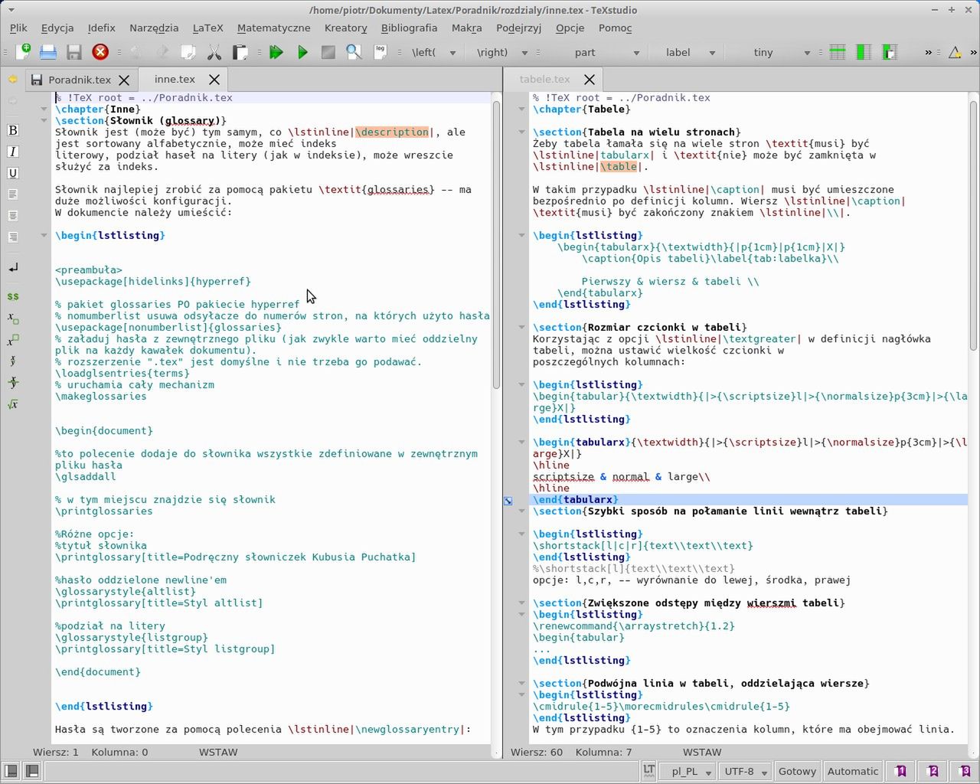The width and height of the screenshot is (980, 784).
Task: Toggle bookmark 1 in status bar
Action: point(901,771)
